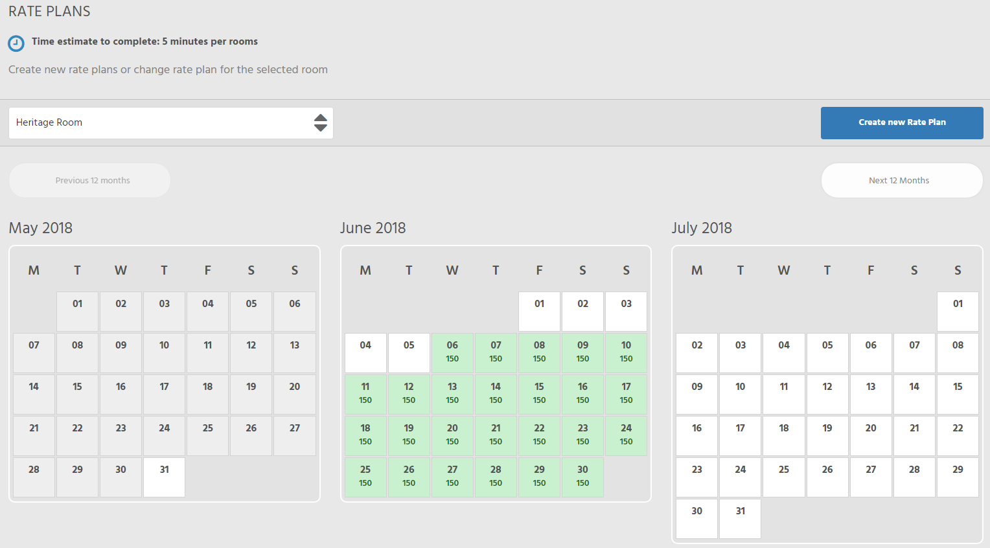Screen dimensions: 990x548
Task: Select July 01 date cell
Action: point(958,312)
